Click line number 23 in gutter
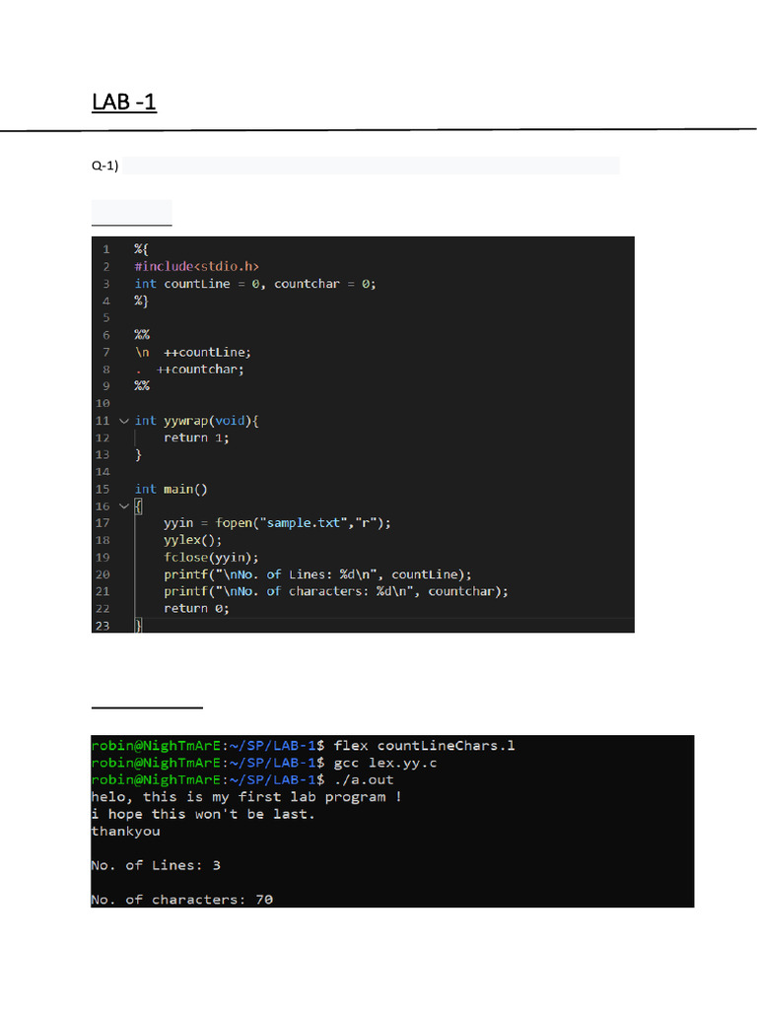This screenshot has height=1009, width=757. [103, 626]
